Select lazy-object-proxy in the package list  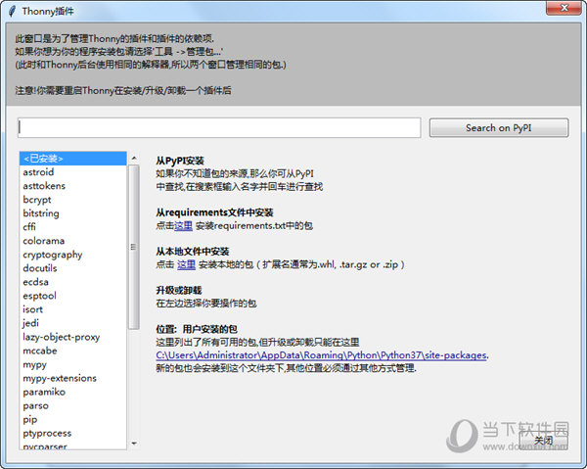(x=72, y=337)
